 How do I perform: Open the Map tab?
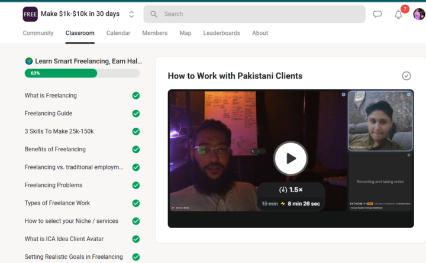185,33
